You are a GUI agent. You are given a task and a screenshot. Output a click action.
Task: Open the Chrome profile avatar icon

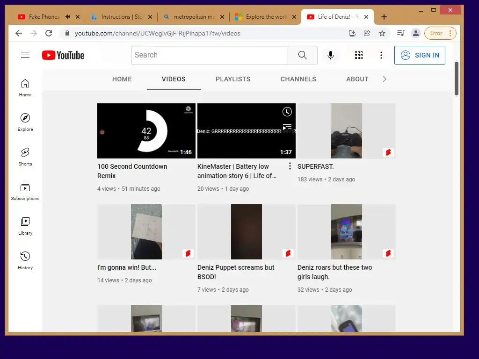tap(415, 33)
